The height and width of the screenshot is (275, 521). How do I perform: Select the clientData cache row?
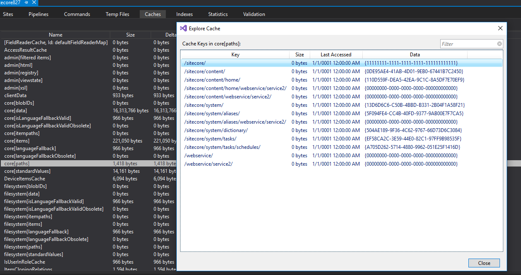click(x=88, y=95)
